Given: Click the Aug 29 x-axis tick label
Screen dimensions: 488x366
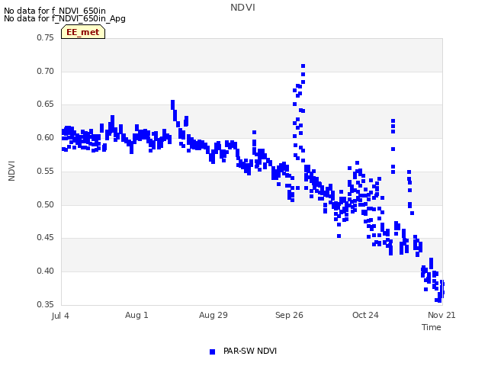Looking at the screenshot, I should point(213,315).
